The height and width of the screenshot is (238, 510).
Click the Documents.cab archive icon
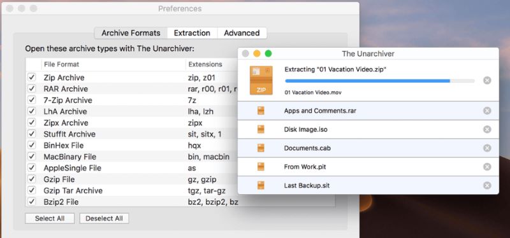261,148
